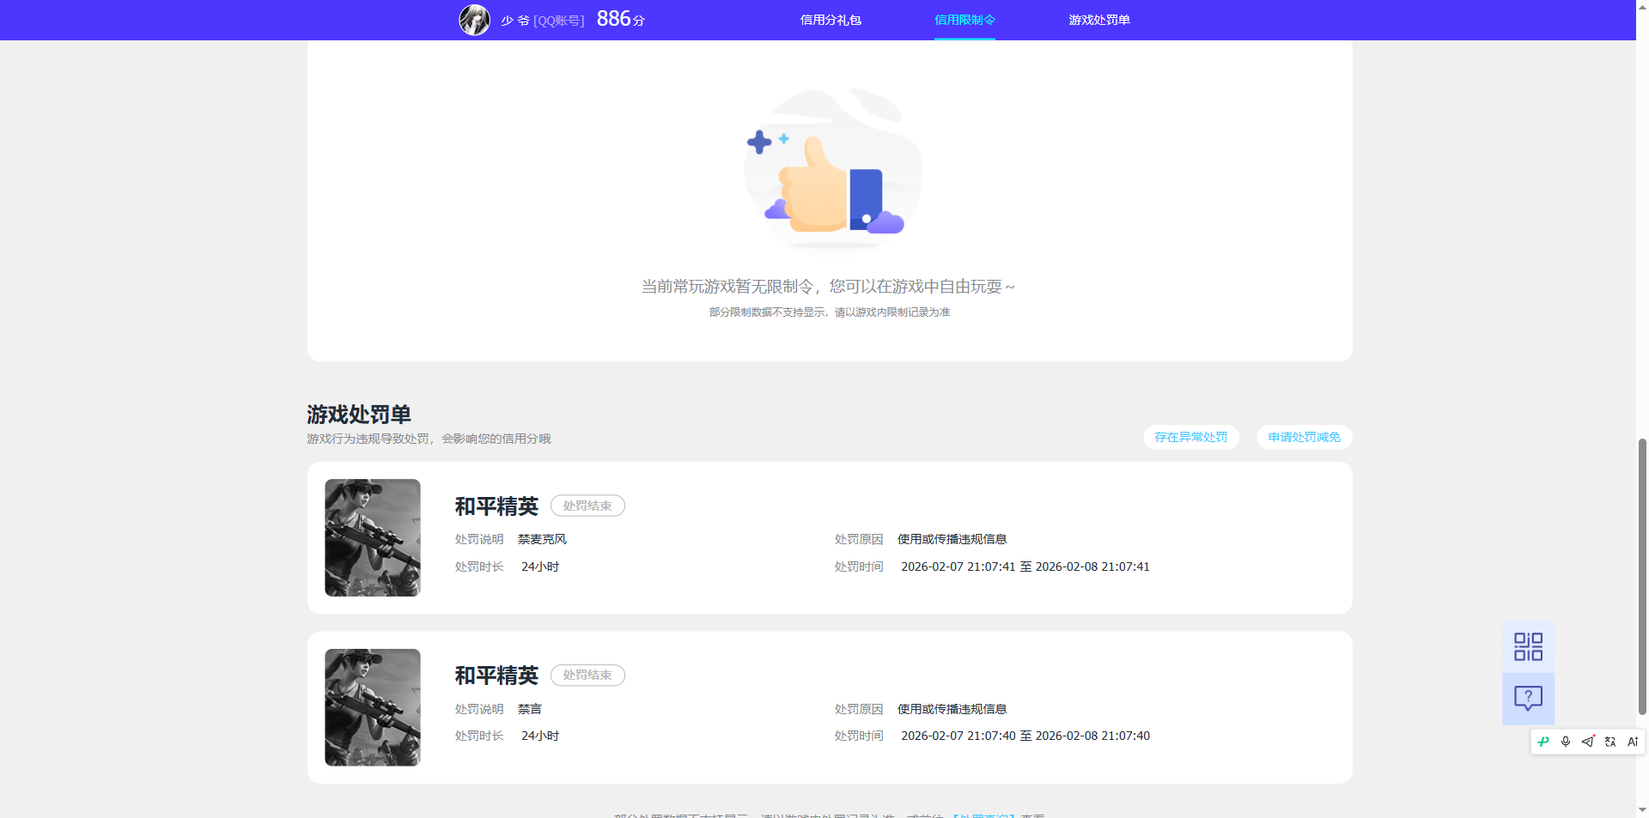1649x818 pixels.
Task: Click the 禁言 penalty description
Action: [530, 709]
